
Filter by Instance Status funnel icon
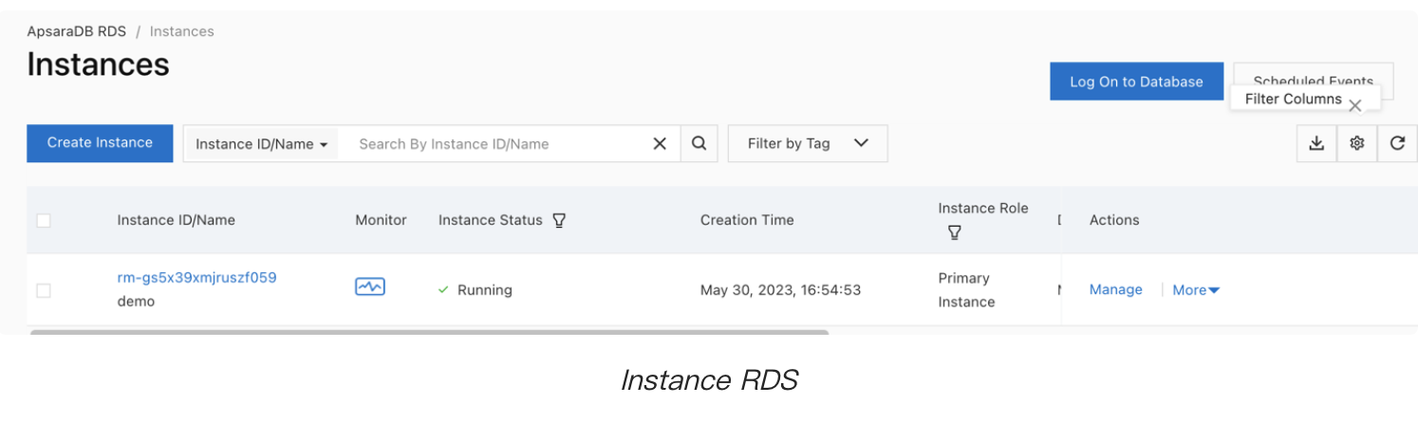pos(560,220)
